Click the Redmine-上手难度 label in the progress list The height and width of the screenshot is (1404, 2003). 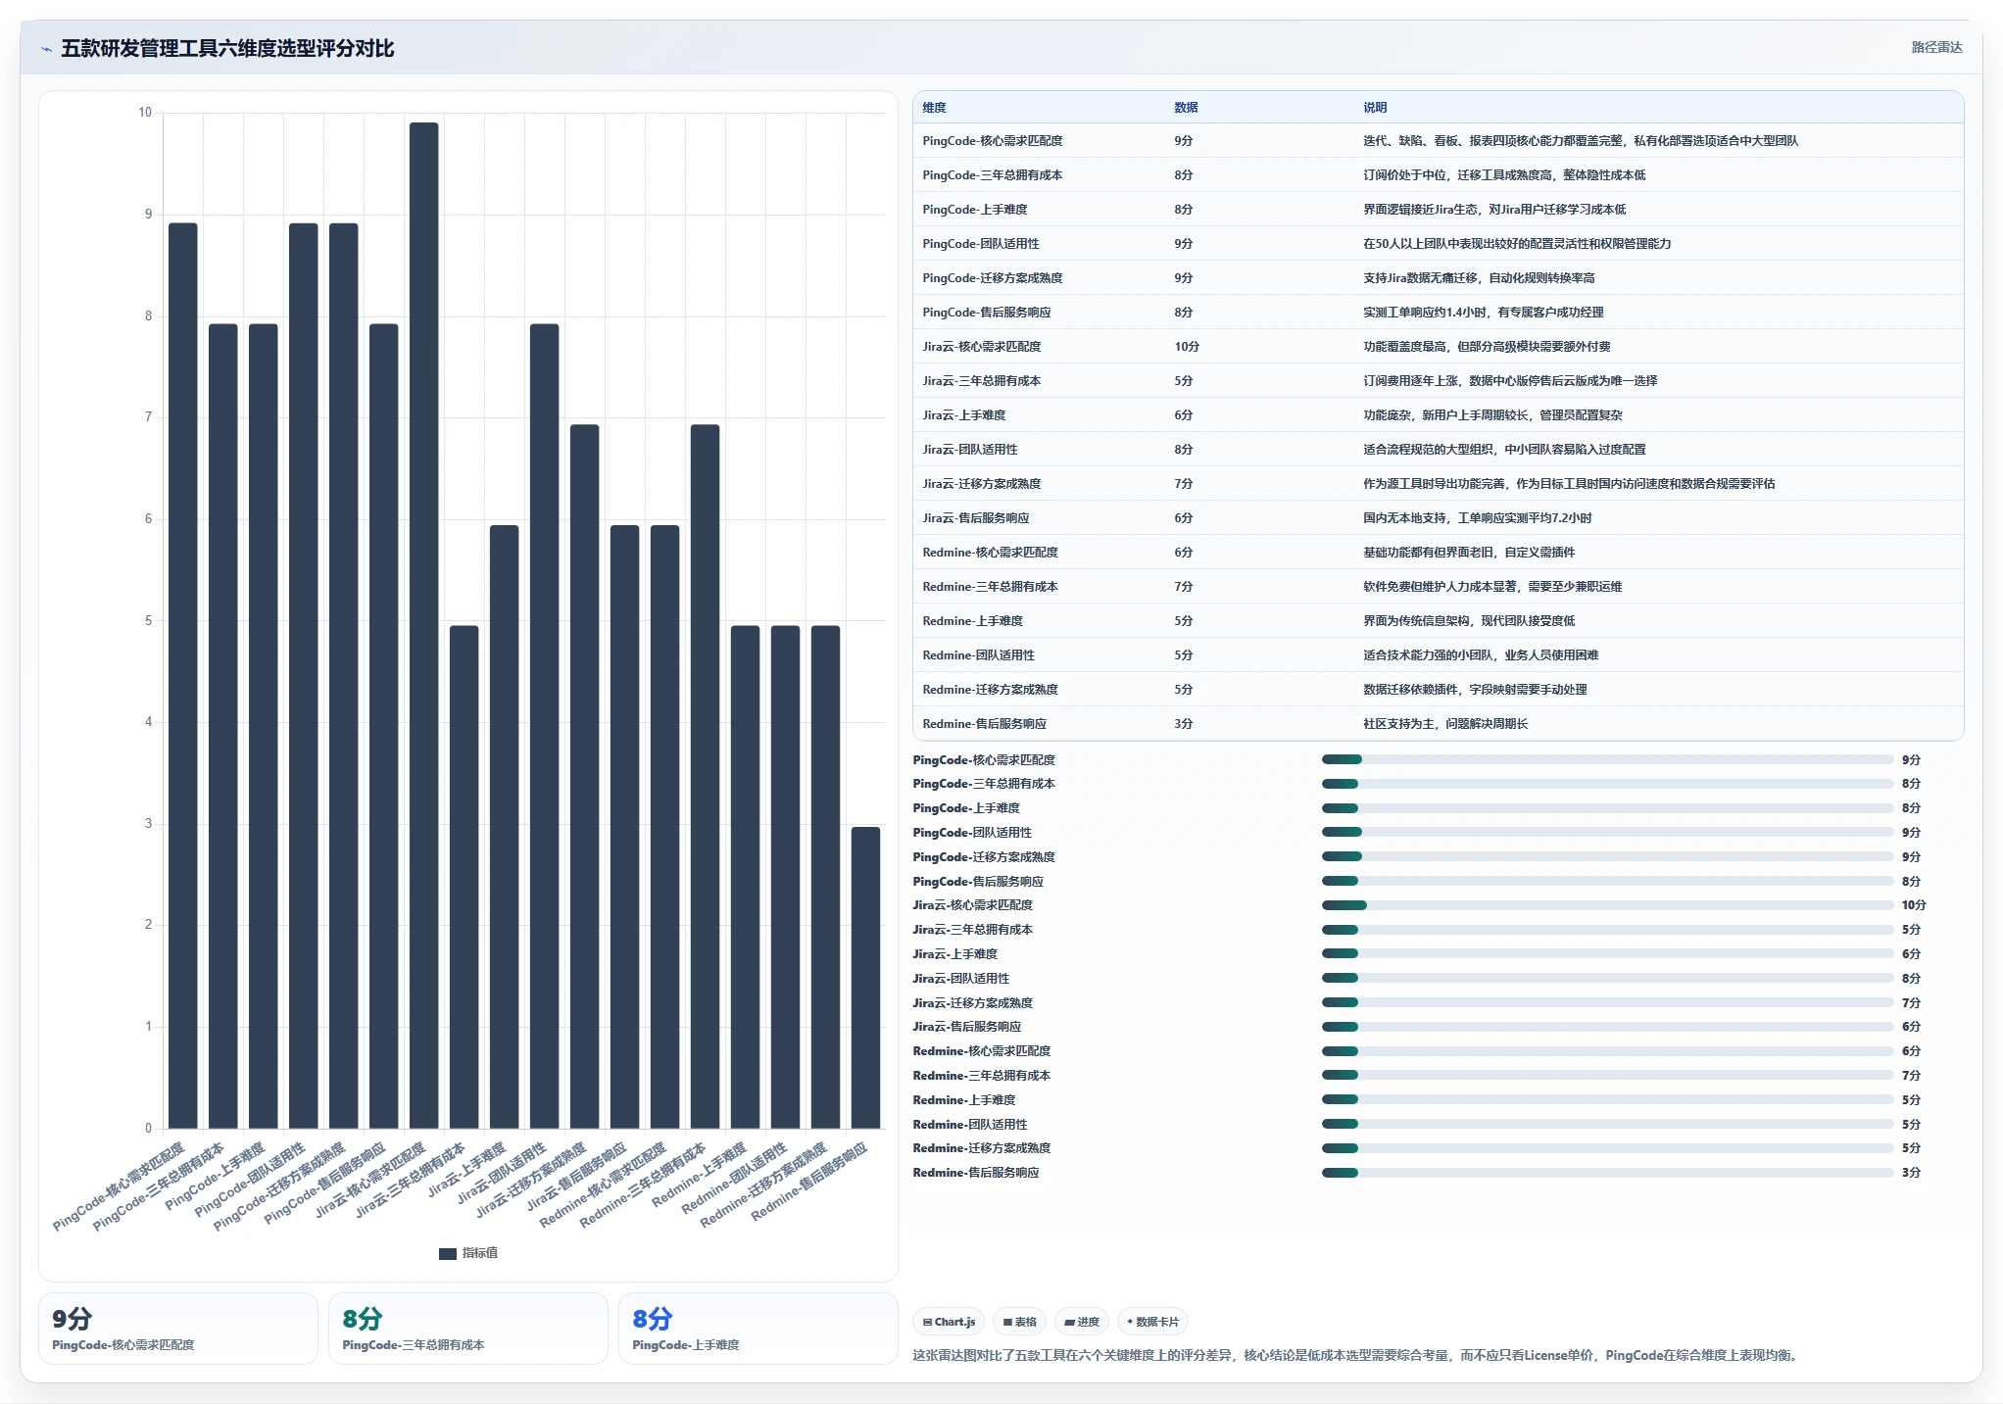tap(964, 1100)
